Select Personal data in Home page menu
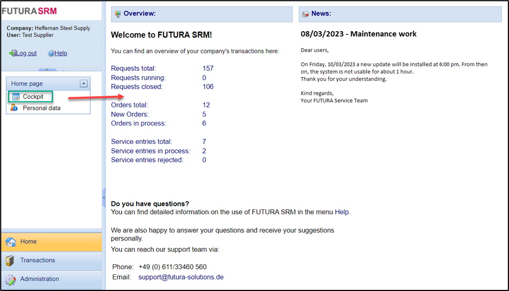This screenshot has height=291, width=509. click(41, 108)
